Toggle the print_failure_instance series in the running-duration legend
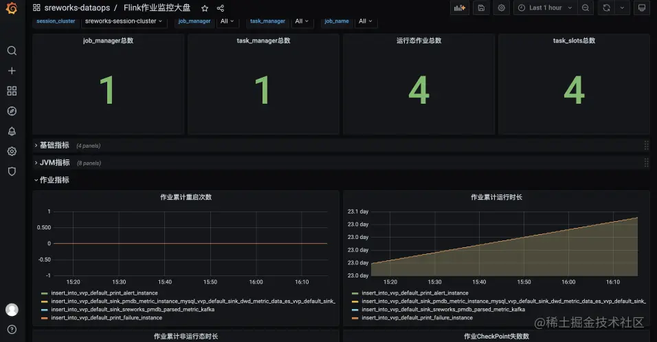 (417, 318)
